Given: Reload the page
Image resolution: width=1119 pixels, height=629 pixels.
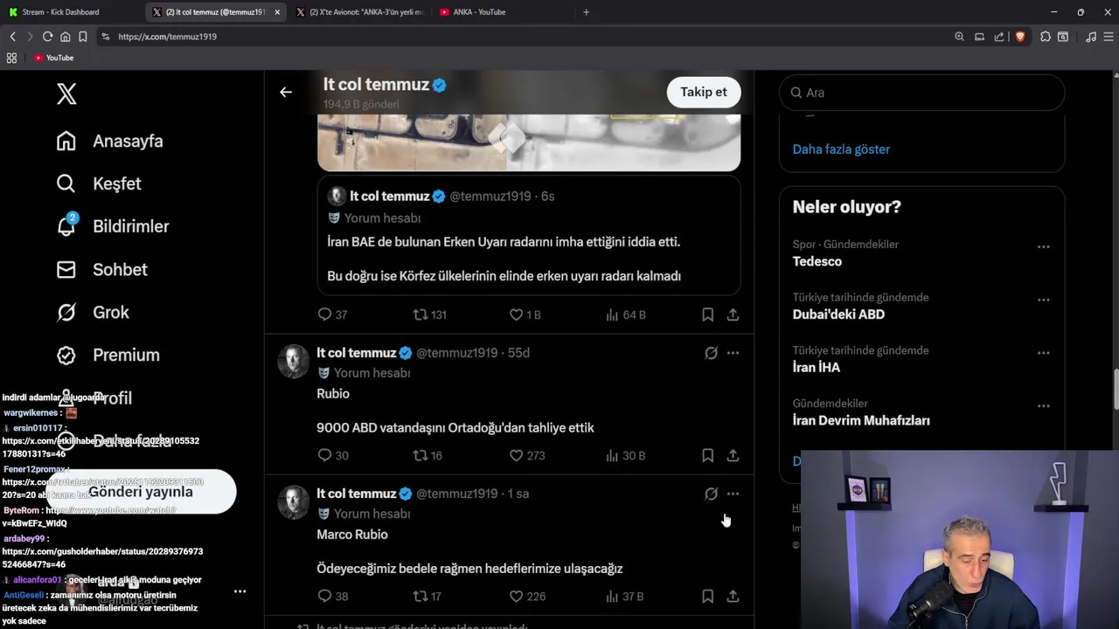Looking at the screenshot, I should (x=47, y=37).
